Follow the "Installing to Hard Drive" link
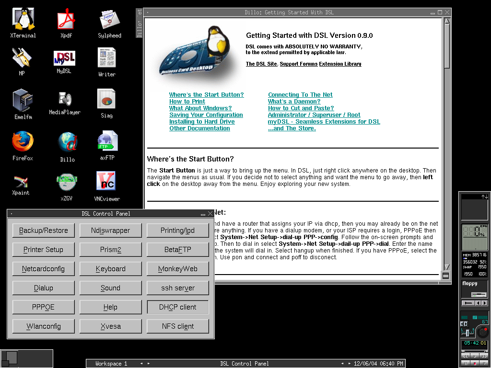 tap(202, 121)
